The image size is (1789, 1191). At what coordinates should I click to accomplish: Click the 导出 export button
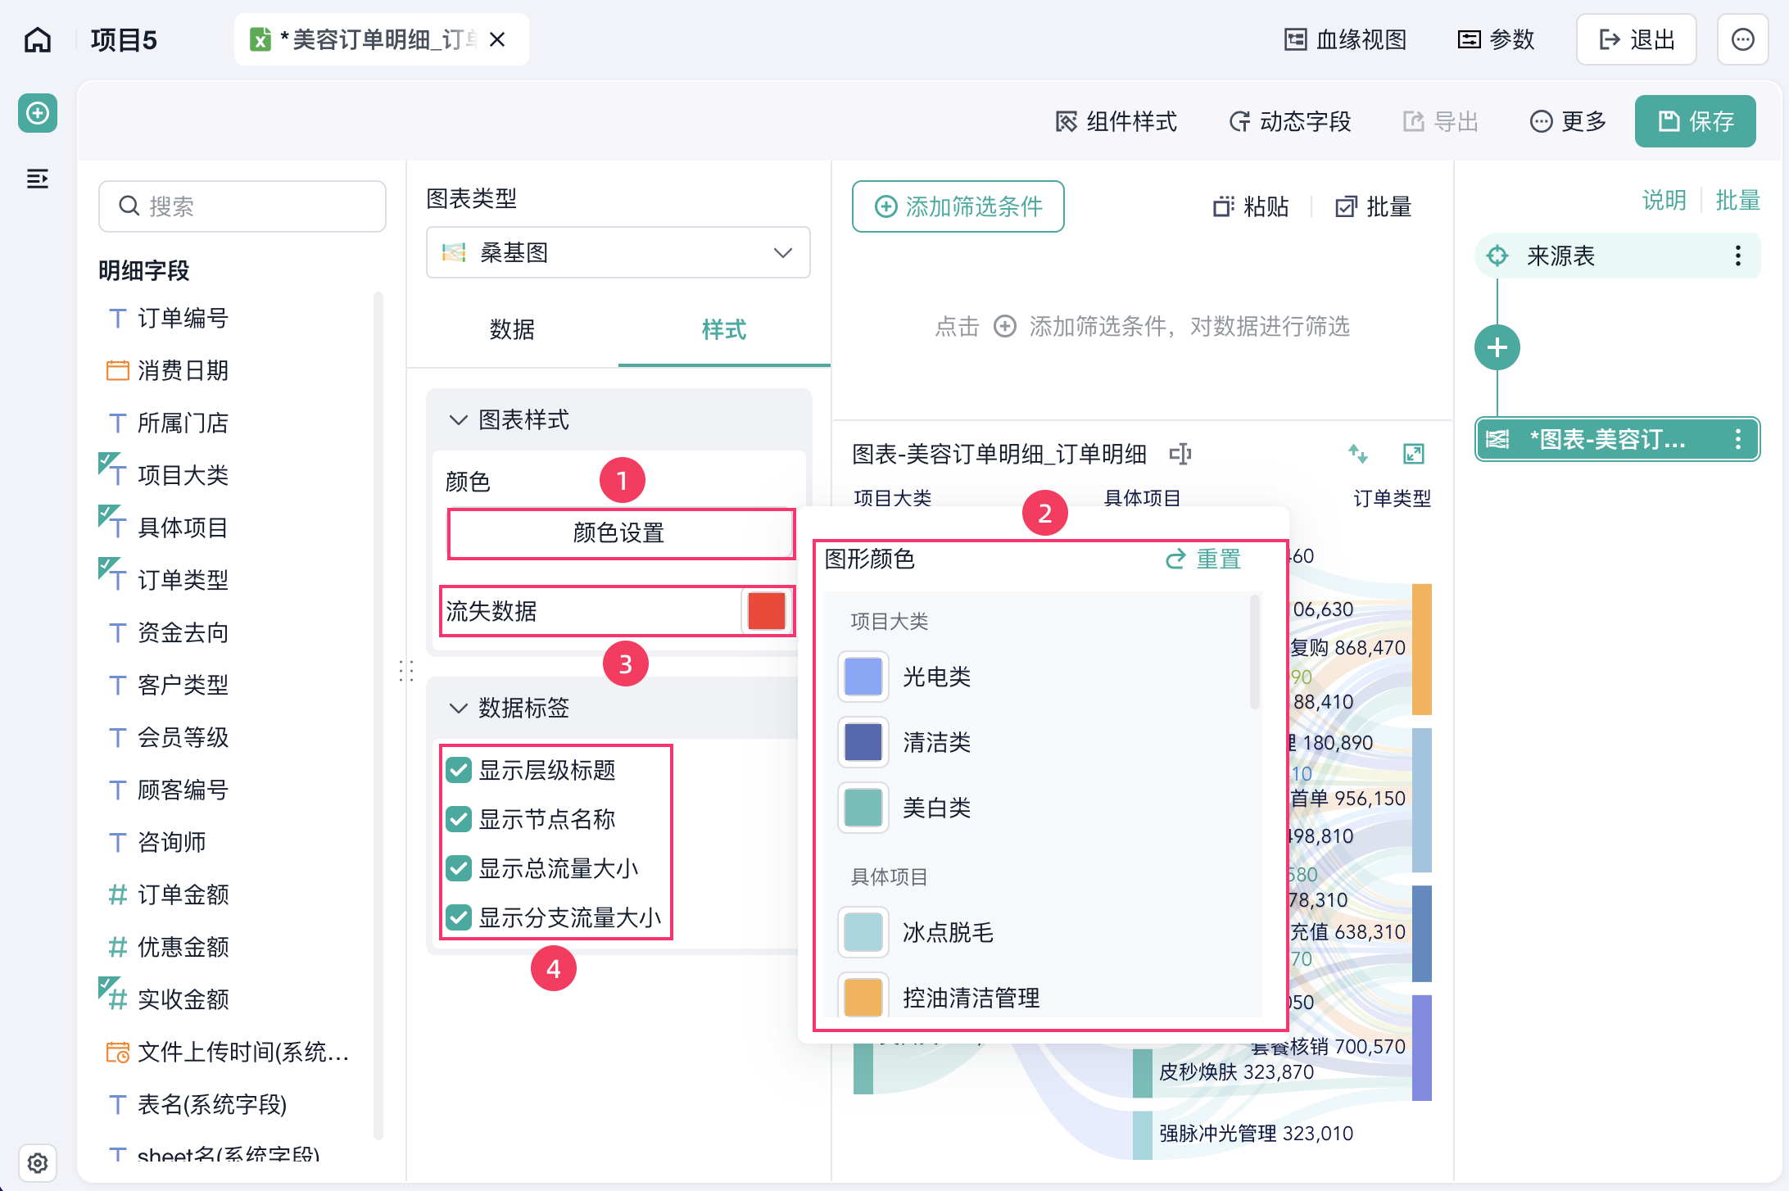pyautogui.click(x=1440, y=121)
